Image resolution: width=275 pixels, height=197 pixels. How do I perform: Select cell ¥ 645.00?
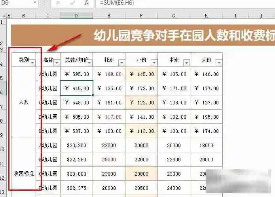(x=76, y=88)
